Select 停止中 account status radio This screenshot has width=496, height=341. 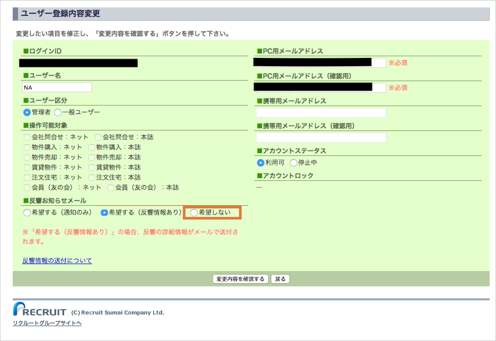[293, 163]
